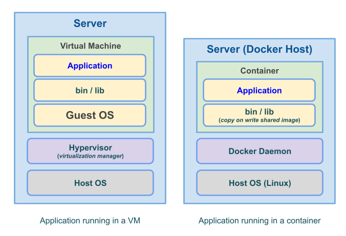Click the 'bin / lib' heading in the Container
The image size is (346, 236).
click(x=259, y=112)
